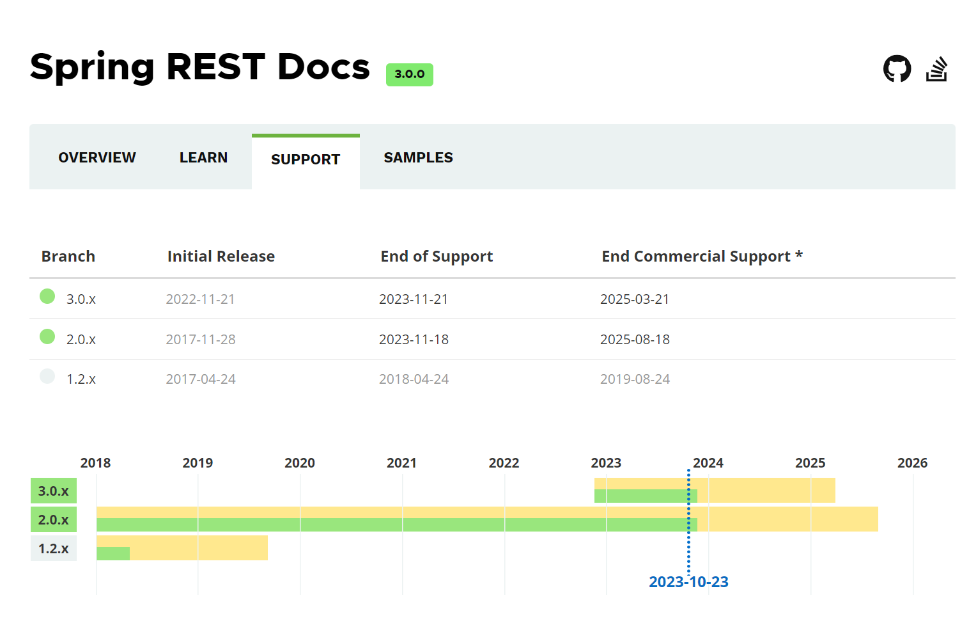Select the 3.0.x branch name in table
The image size is (969, 623).
click(81, 299)
